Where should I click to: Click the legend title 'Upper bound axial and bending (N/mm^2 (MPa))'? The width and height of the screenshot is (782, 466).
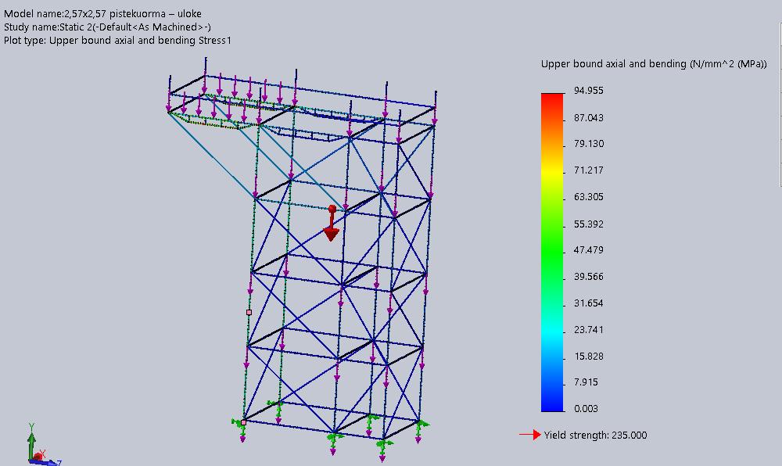pos(654,64)
